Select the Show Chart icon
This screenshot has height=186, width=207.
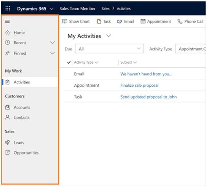point(65,21)
